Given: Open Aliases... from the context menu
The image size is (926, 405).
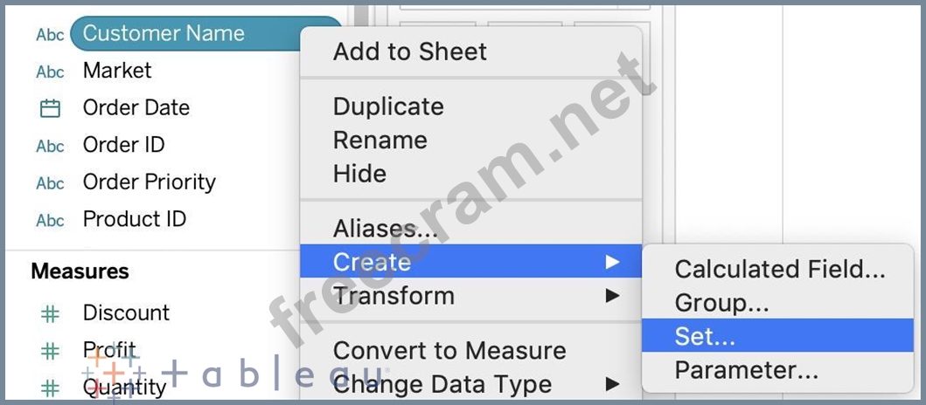Looking at the screenshot, I should tap(386, 229).
